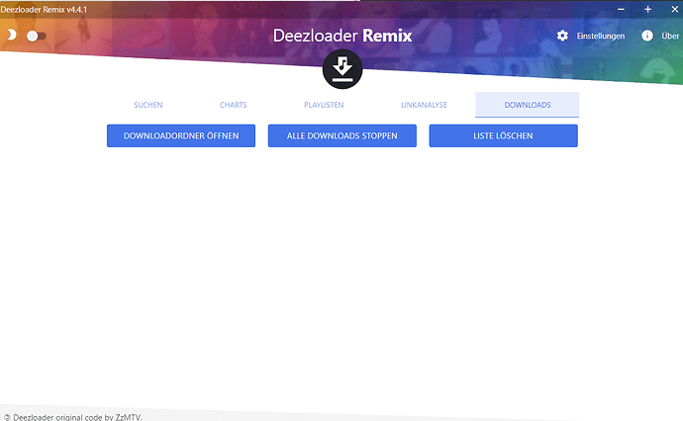Screen dimensions: 683x421
Task: Maximize the window with plus icon
Action: point(647,9)
